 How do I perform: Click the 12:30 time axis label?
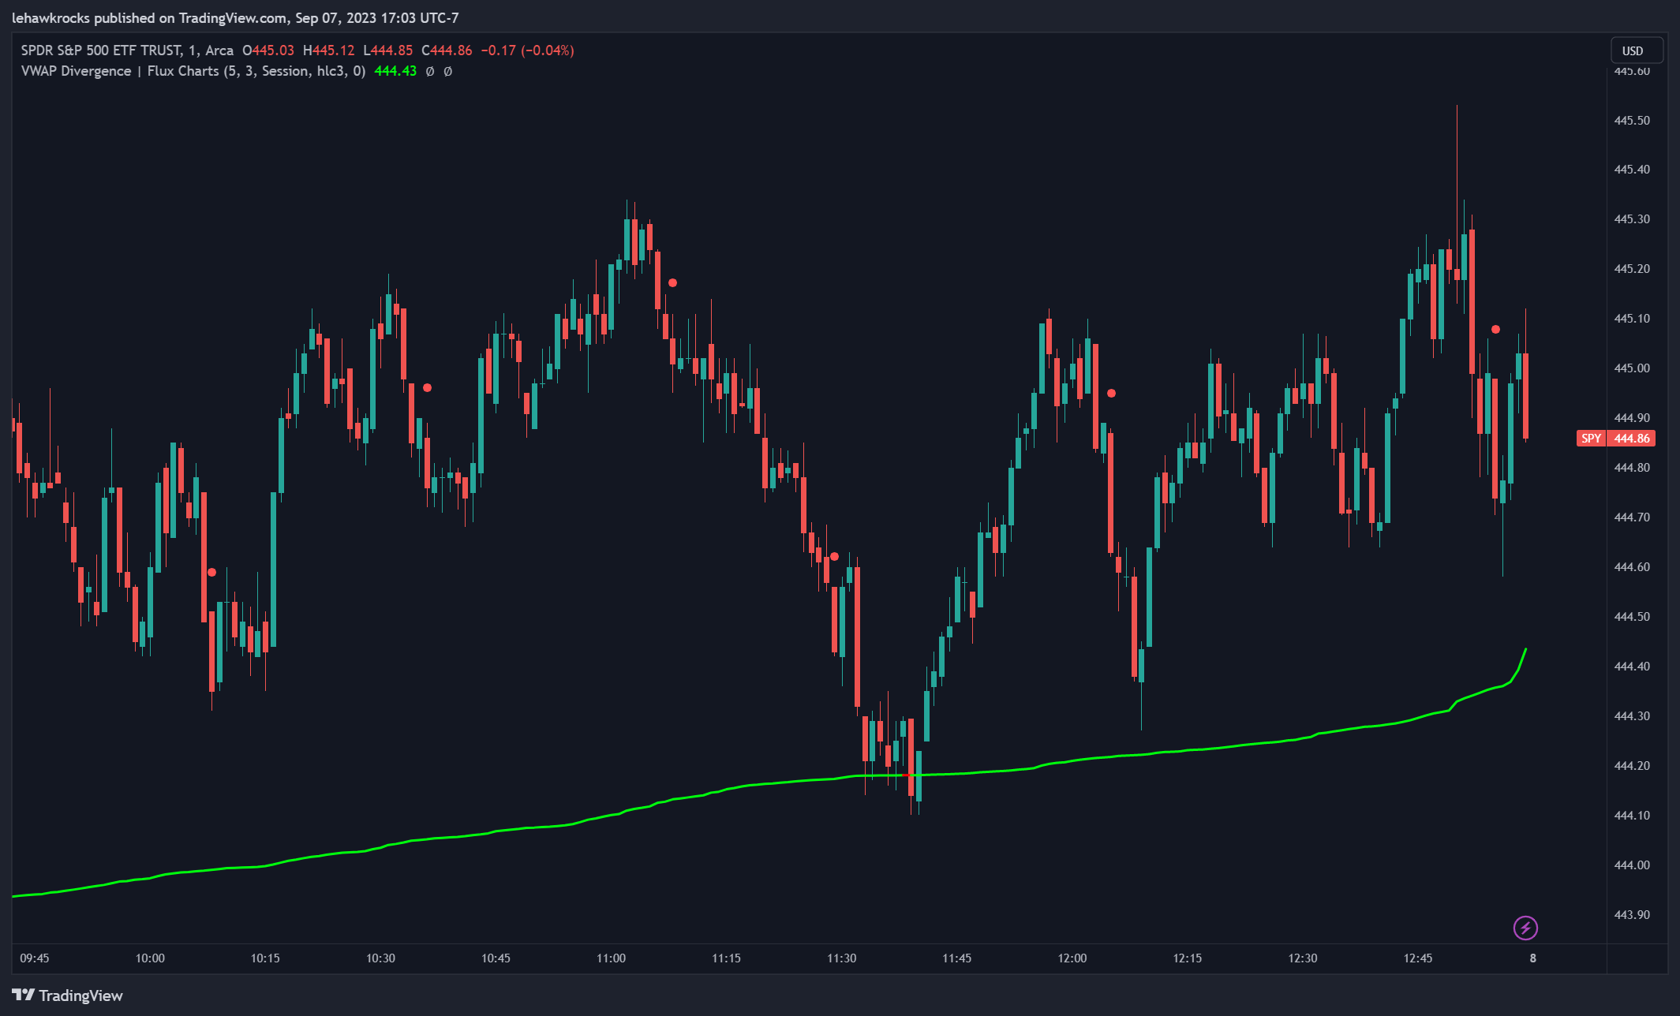[x=1302, y=958]
